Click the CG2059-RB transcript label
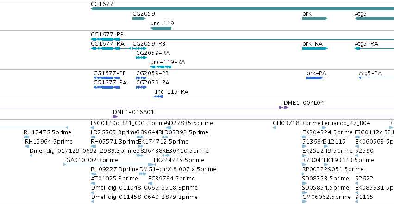 pos(149,43)
